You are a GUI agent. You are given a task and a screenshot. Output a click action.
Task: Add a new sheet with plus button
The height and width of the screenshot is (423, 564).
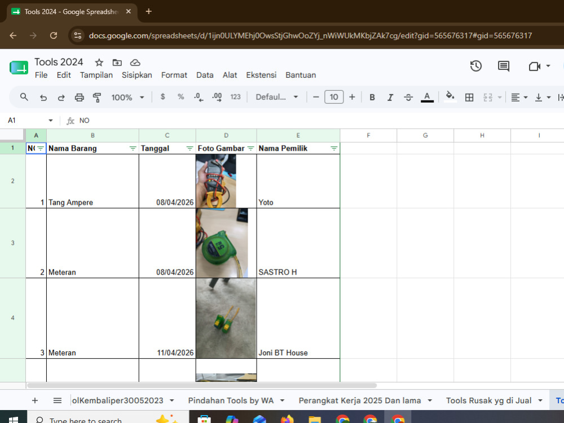(35, 400)
